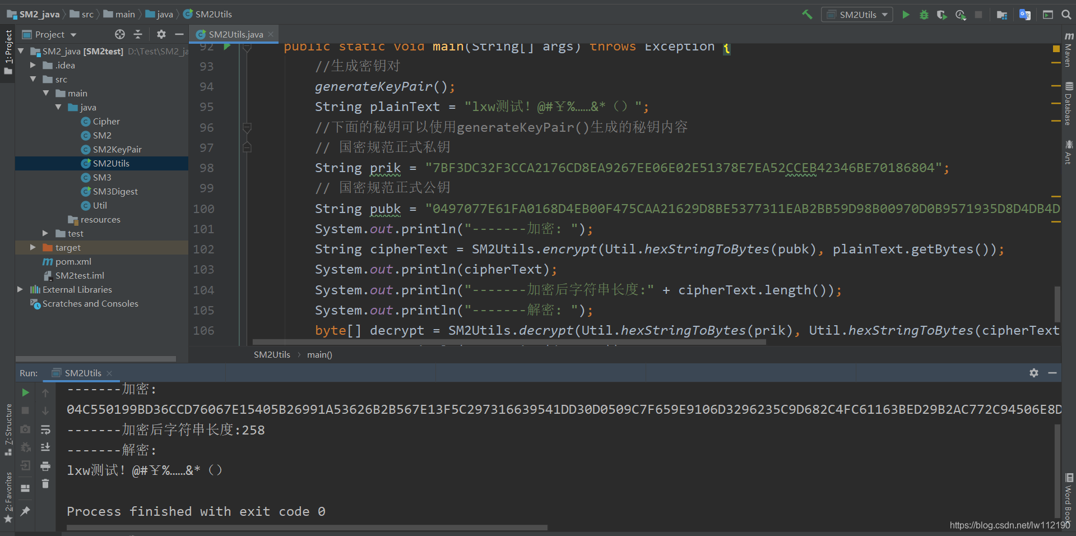Clear console output with the trash icon

45,484
